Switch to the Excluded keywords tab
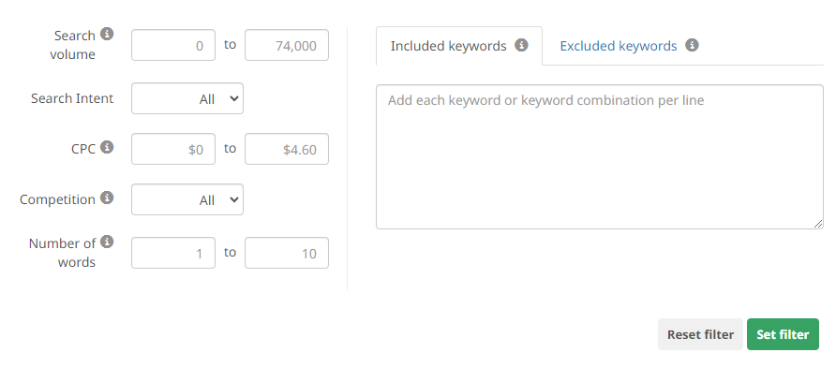The image size is (836, 367). click(619, 46)
